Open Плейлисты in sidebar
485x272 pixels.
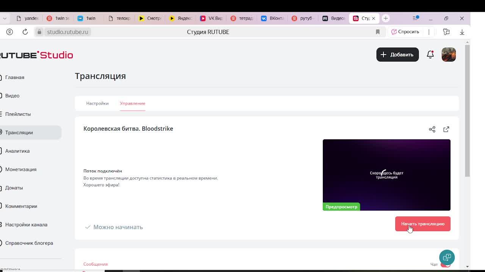click(18, 114)
